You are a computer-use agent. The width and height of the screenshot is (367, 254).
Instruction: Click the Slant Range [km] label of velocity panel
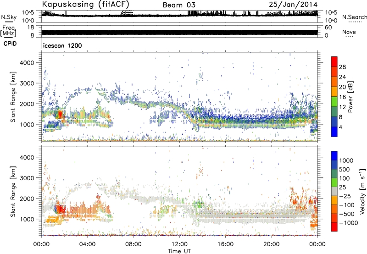[x=13, y=192]
